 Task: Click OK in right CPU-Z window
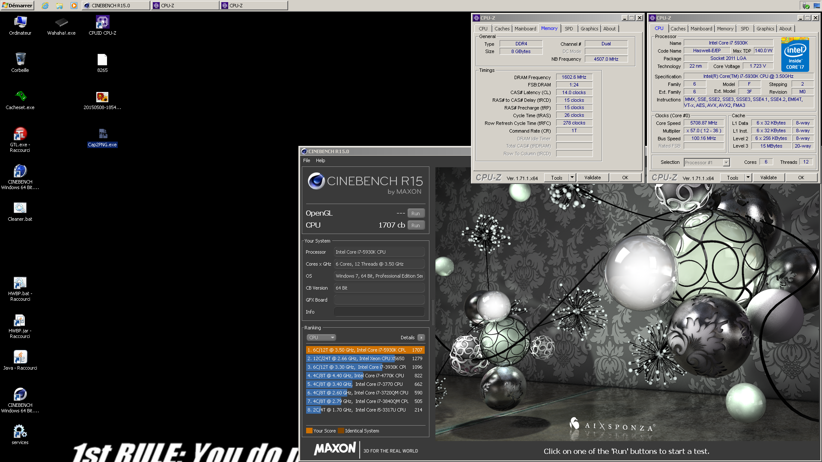click(801, 178)
